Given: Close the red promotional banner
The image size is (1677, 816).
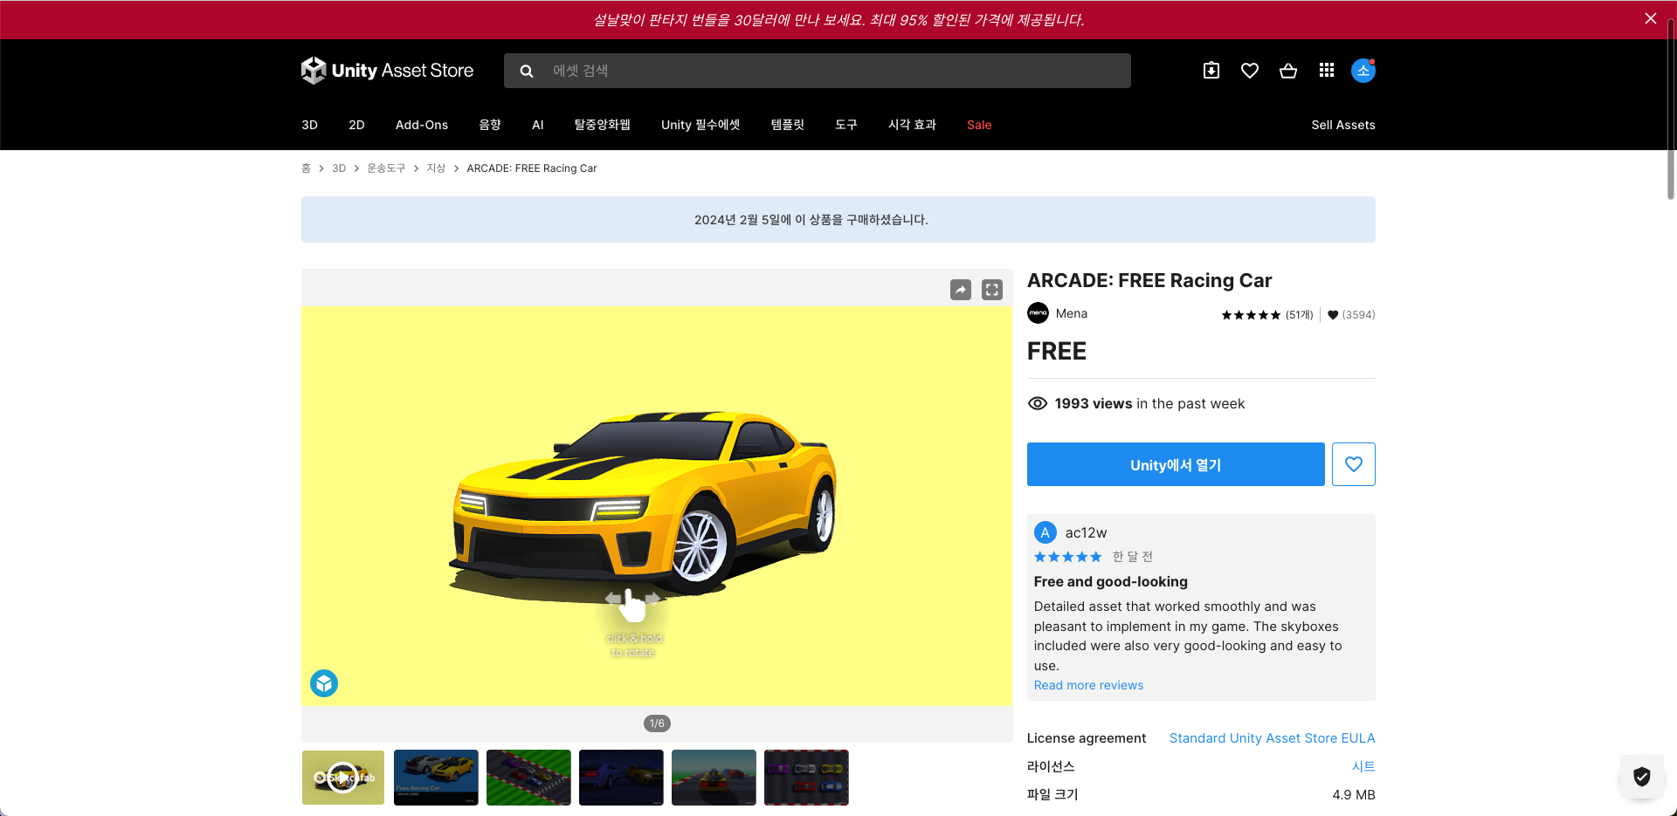Looking at the screenshot, I should click(1651, 18).
